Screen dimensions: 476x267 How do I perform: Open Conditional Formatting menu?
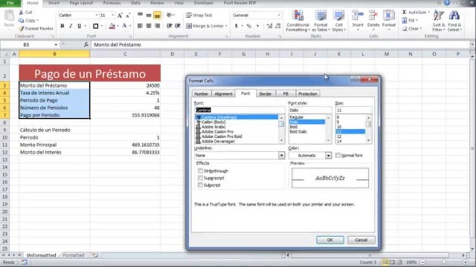point(297,20)
